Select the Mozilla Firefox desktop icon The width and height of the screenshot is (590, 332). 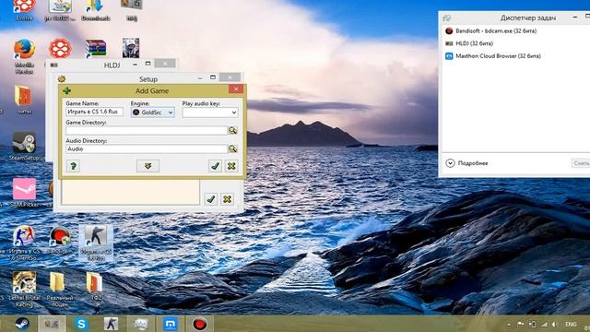pos(25,55)
